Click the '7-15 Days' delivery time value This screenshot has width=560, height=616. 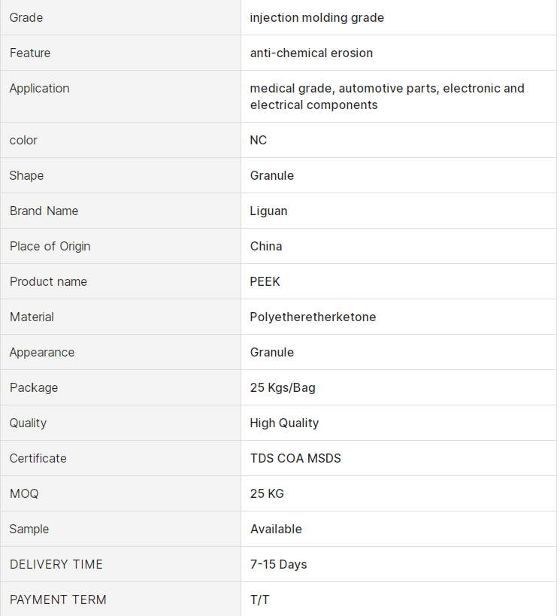pyautogui.click(x=278, y=564)
